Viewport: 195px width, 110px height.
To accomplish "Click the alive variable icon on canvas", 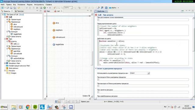I will click(54, 23).
